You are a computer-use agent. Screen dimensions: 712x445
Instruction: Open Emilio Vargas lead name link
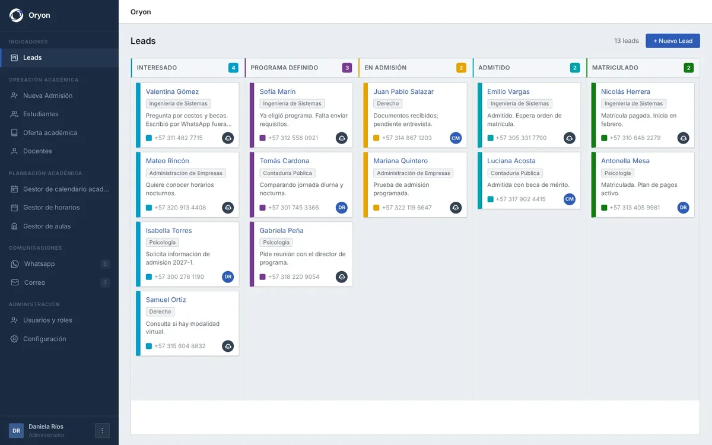(x=508, y=92)
